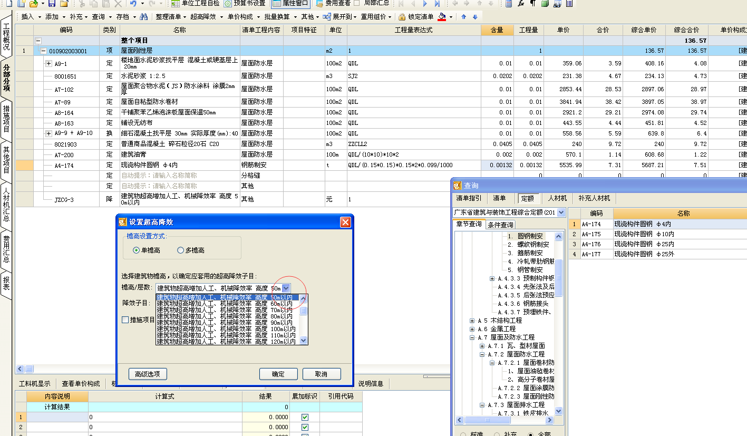Click the green cube icon in toolbar
The image size is (747, 436).
tap(545, 4)
